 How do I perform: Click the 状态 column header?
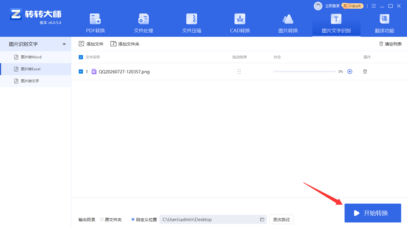pos(277,57)
